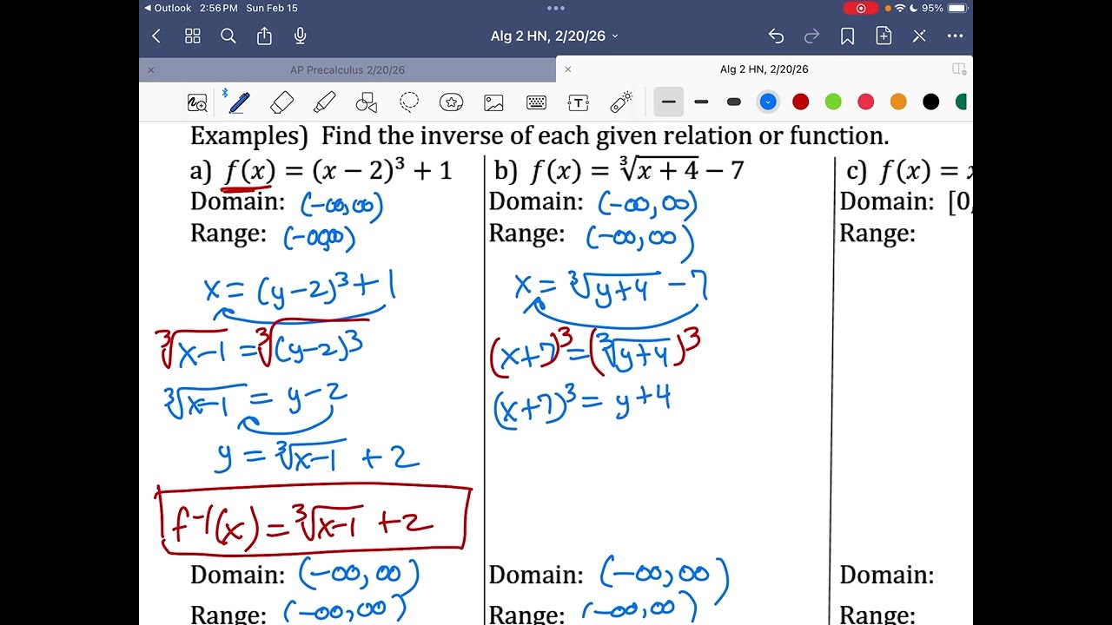This screenshot has width=1112, height=625.
Task: Tap the red screen recording indicator
Action: tap(861, 8)
